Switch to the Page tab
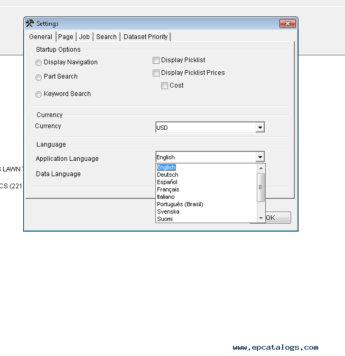 pos(66,37)
